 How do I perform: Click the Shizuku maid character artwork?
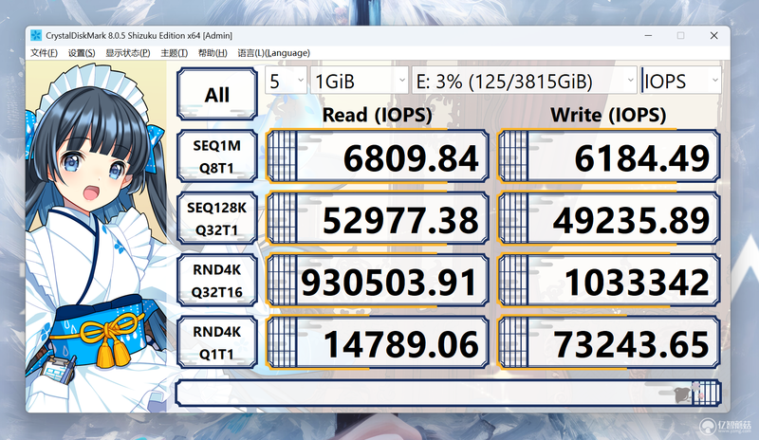[97, 236]
